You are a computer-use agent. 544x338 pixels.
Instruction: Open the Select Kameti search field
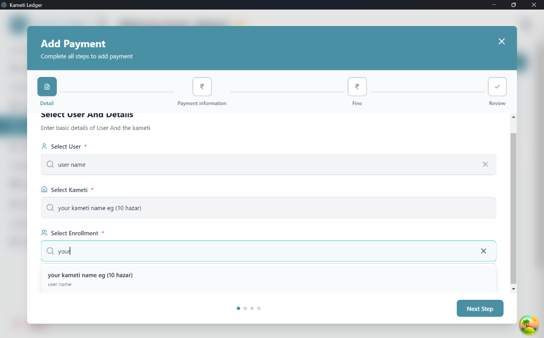(268, 207)
